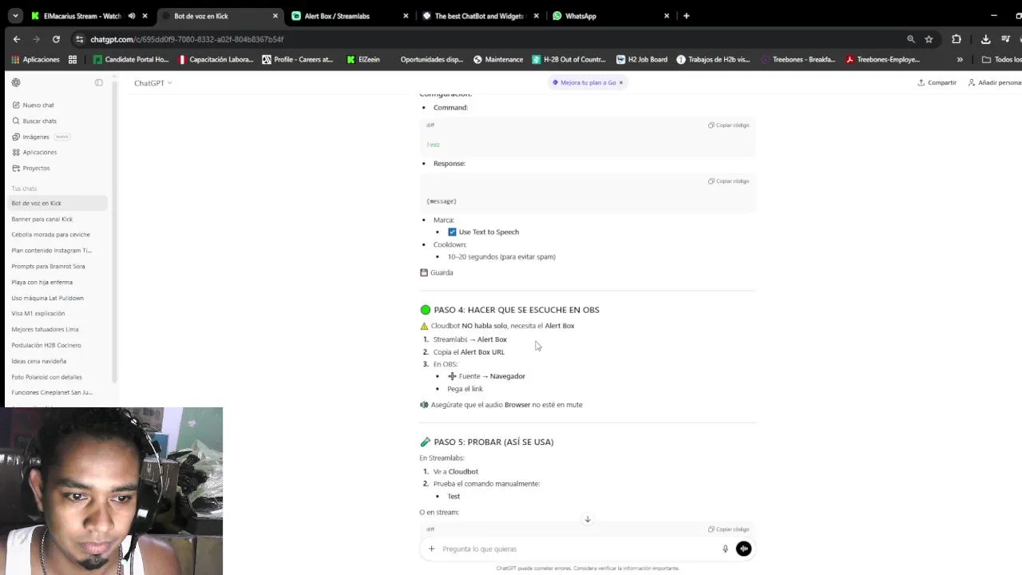Open the ChatGPT logo home icon

(16, 82)
